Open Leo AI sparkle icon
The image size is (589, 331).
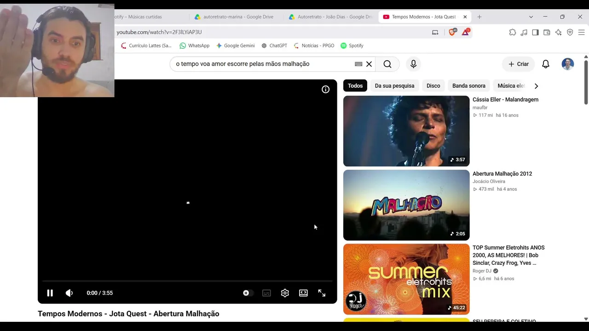(x=558, y=32)
